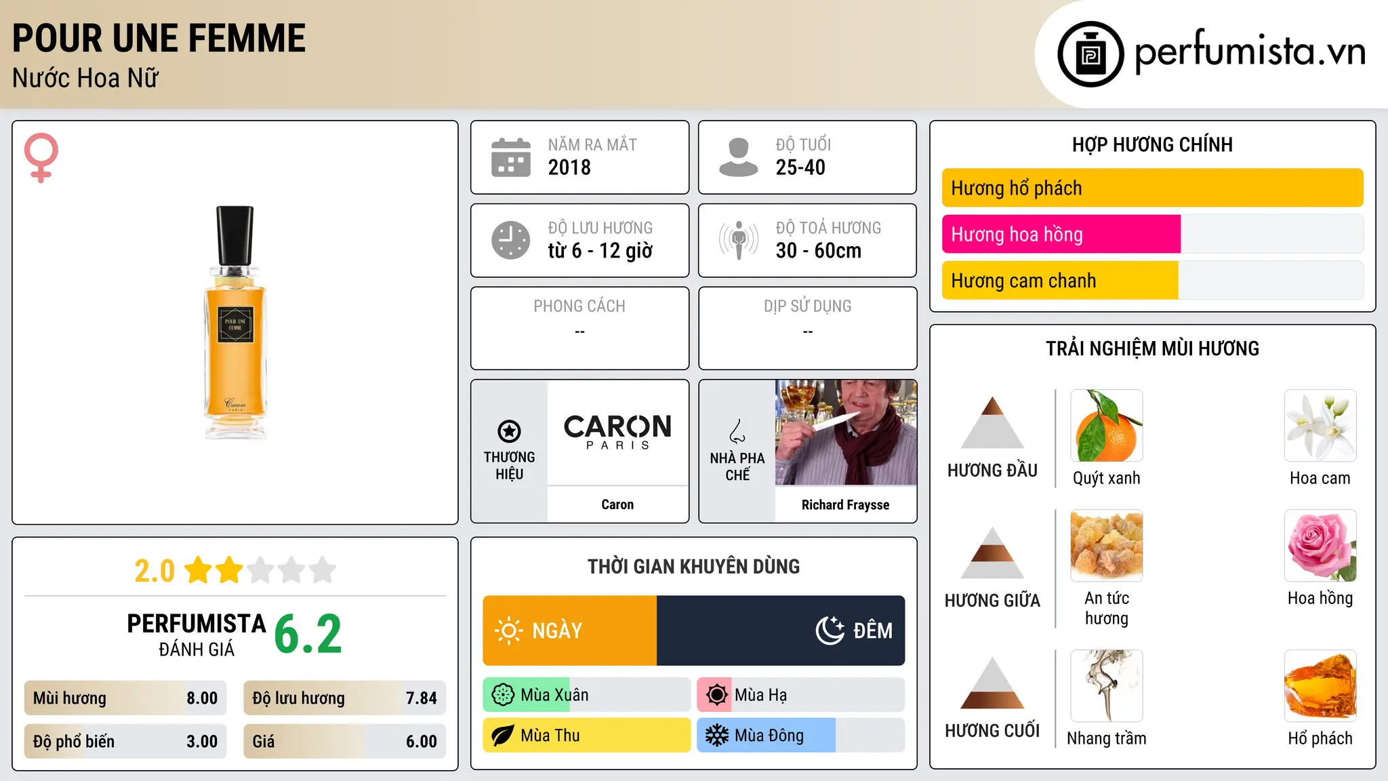Click the Hổ phách note label

click(1320, 738)
